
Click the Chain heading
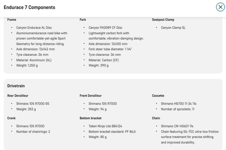(x=156, y=118)
